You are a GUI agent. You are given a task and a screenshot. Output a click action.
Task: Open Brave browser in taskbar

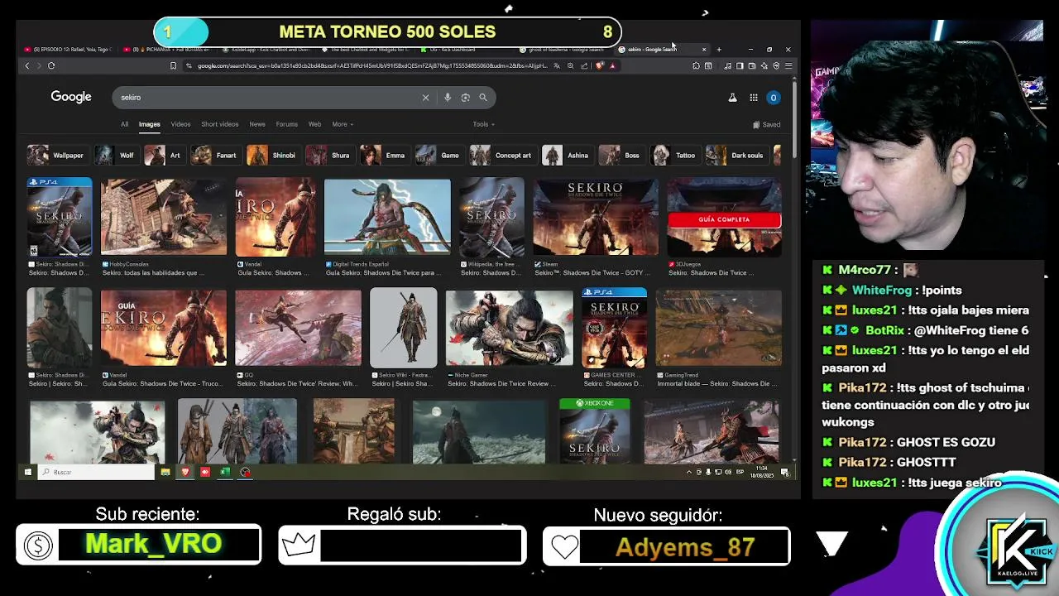pyautogui.click(x=185, y=472)
